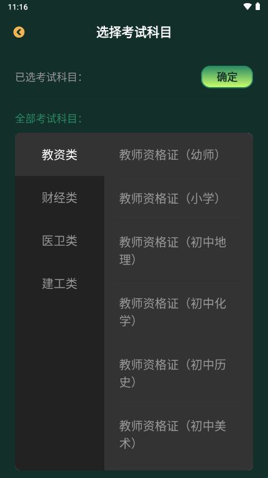Viewport: 268px width, 478px height.
Task: Tap the Wi-Fi status icon
Action: pos(247,6)
